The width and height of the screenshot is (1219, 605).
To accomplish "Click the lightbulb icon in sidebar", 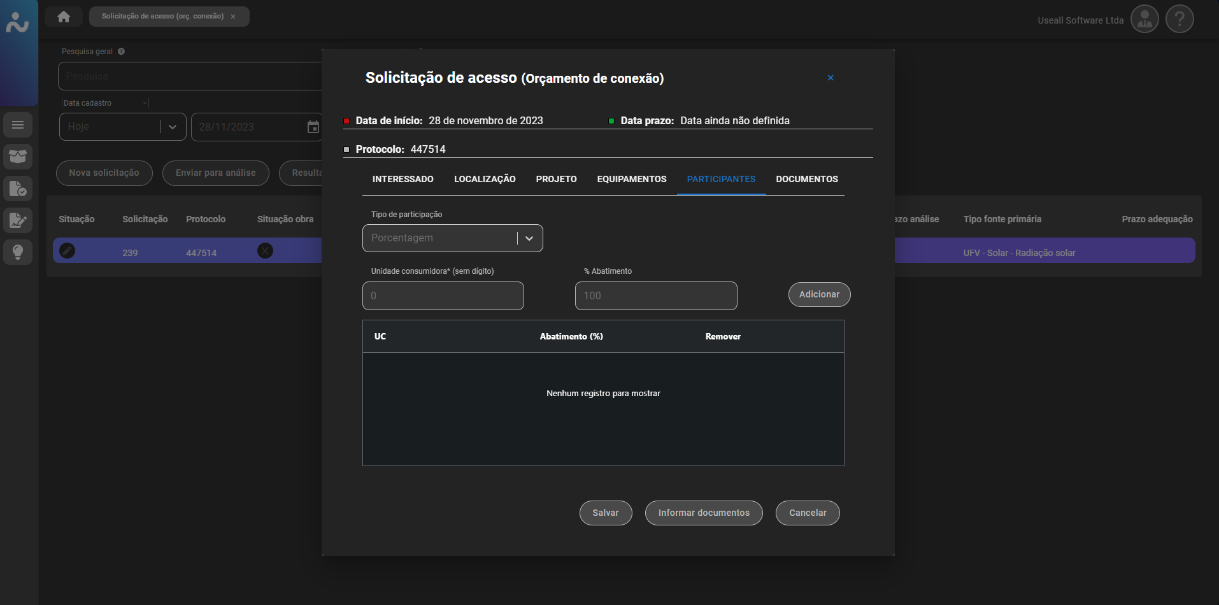I will pos(18,252).
